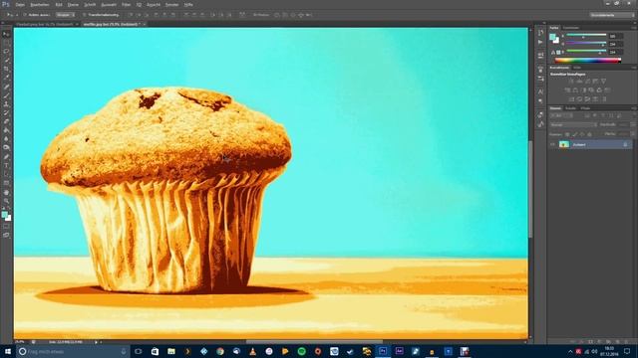The width and height of the screenshot is (638, 358).
Task: Click the Windows taskbar search field
Action: (x=73, y=351)
